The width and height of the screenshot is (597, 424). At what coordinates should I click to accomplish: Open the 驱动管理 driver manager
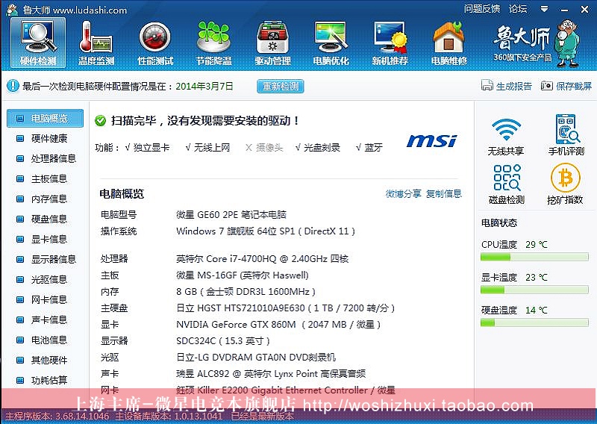tap(272, 43)
